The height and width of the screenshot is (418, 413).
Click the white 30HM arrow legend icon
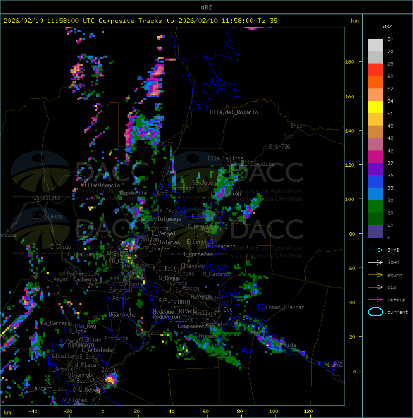pos(375,262)
